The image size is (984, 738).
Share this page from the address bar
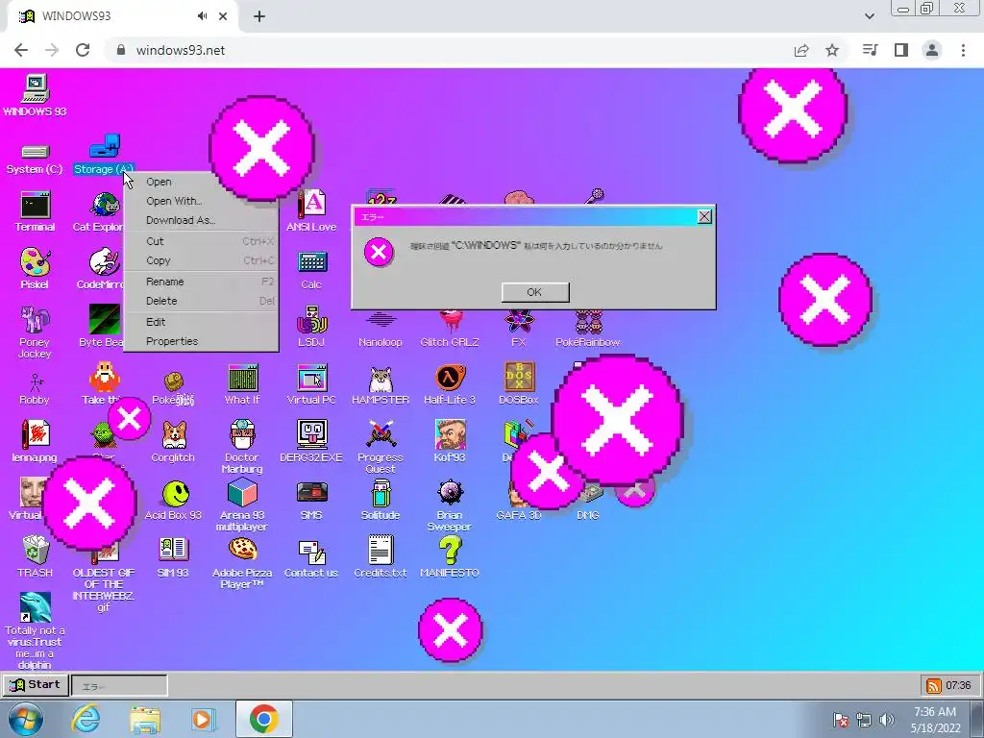pyautogui.click(x=801, y=50)
